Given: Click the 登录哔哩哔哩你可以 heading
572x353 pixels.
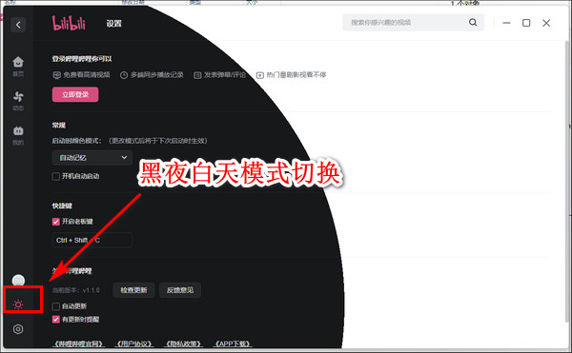Looking at the screenshot, I should 82,59.
